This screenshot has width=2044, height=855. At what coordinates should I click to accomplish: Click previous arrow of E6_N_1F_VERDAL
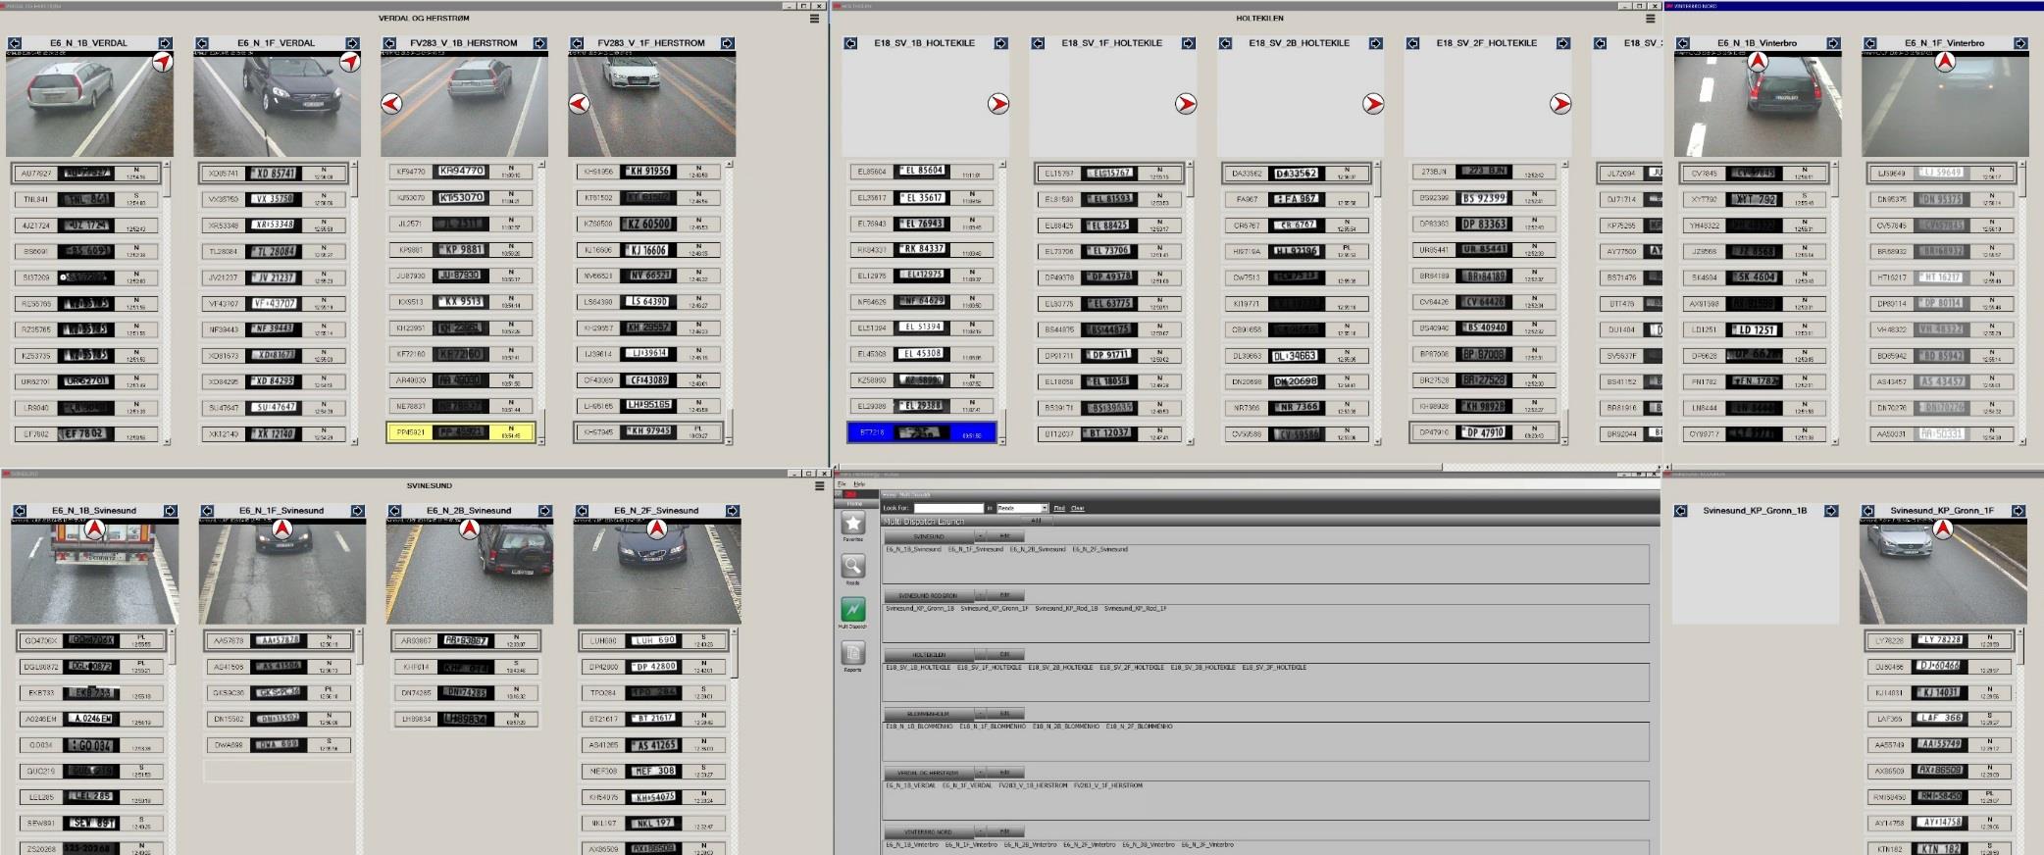tap(202, 43)
